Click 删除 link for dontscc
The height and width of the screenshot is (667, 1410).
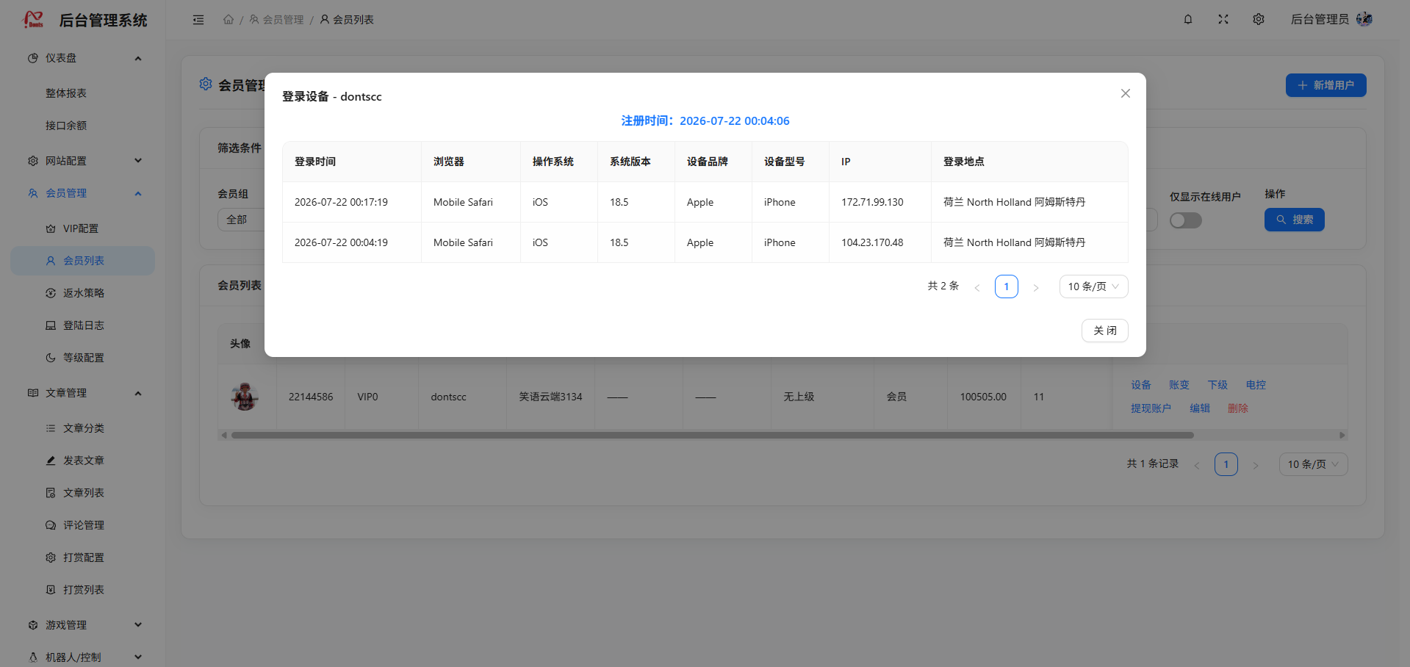coord(1238,408)
